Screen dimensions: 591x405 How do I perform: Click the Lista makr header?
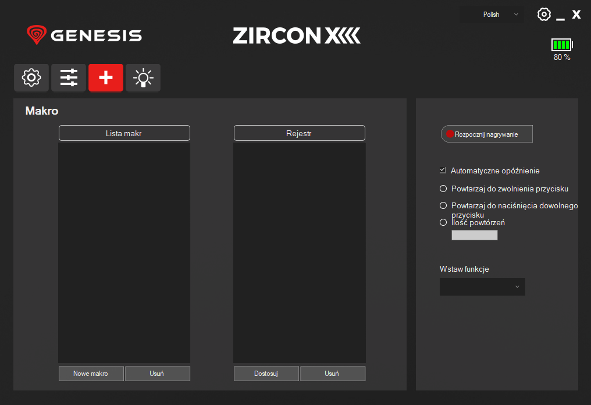(x=124, y=133)
